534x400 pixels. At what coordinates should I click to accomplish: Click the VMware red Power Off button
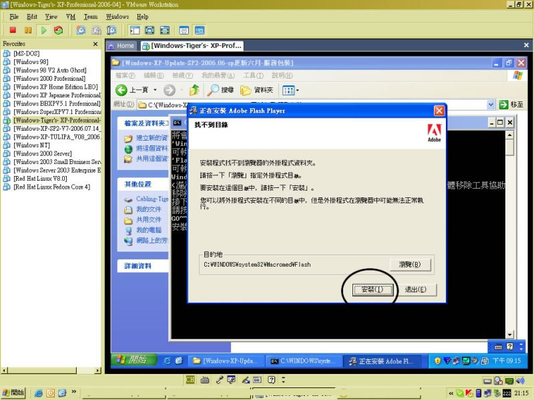(13, 30)
